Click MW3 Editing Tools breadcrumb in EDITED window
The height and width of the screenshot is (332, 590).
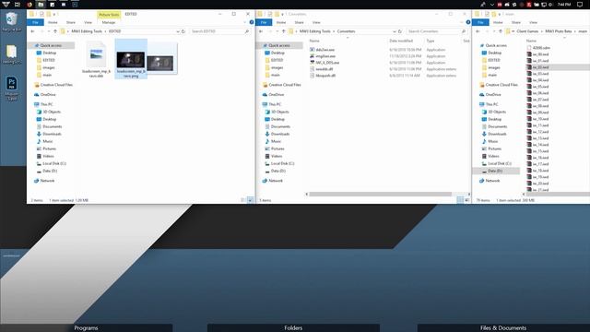click(87, 31)
